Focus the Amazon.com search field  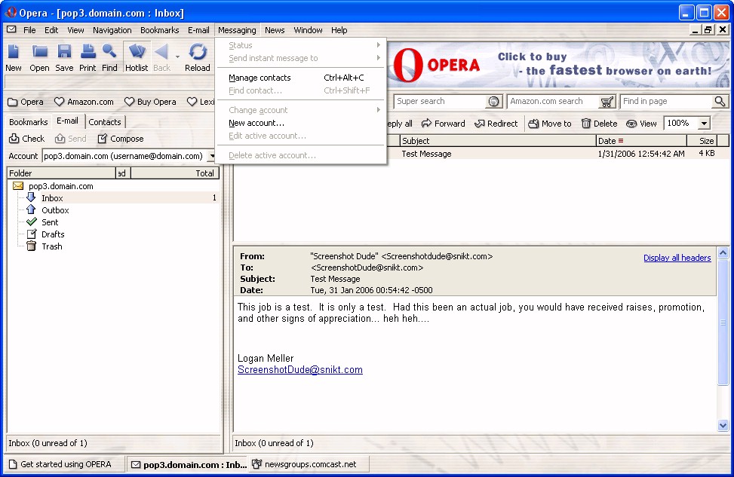tap(554, 101)
